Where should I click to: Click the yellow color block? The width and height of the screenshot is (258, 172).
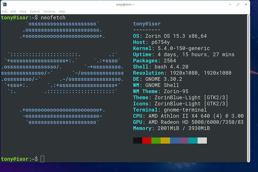click(x=165, y=141)
